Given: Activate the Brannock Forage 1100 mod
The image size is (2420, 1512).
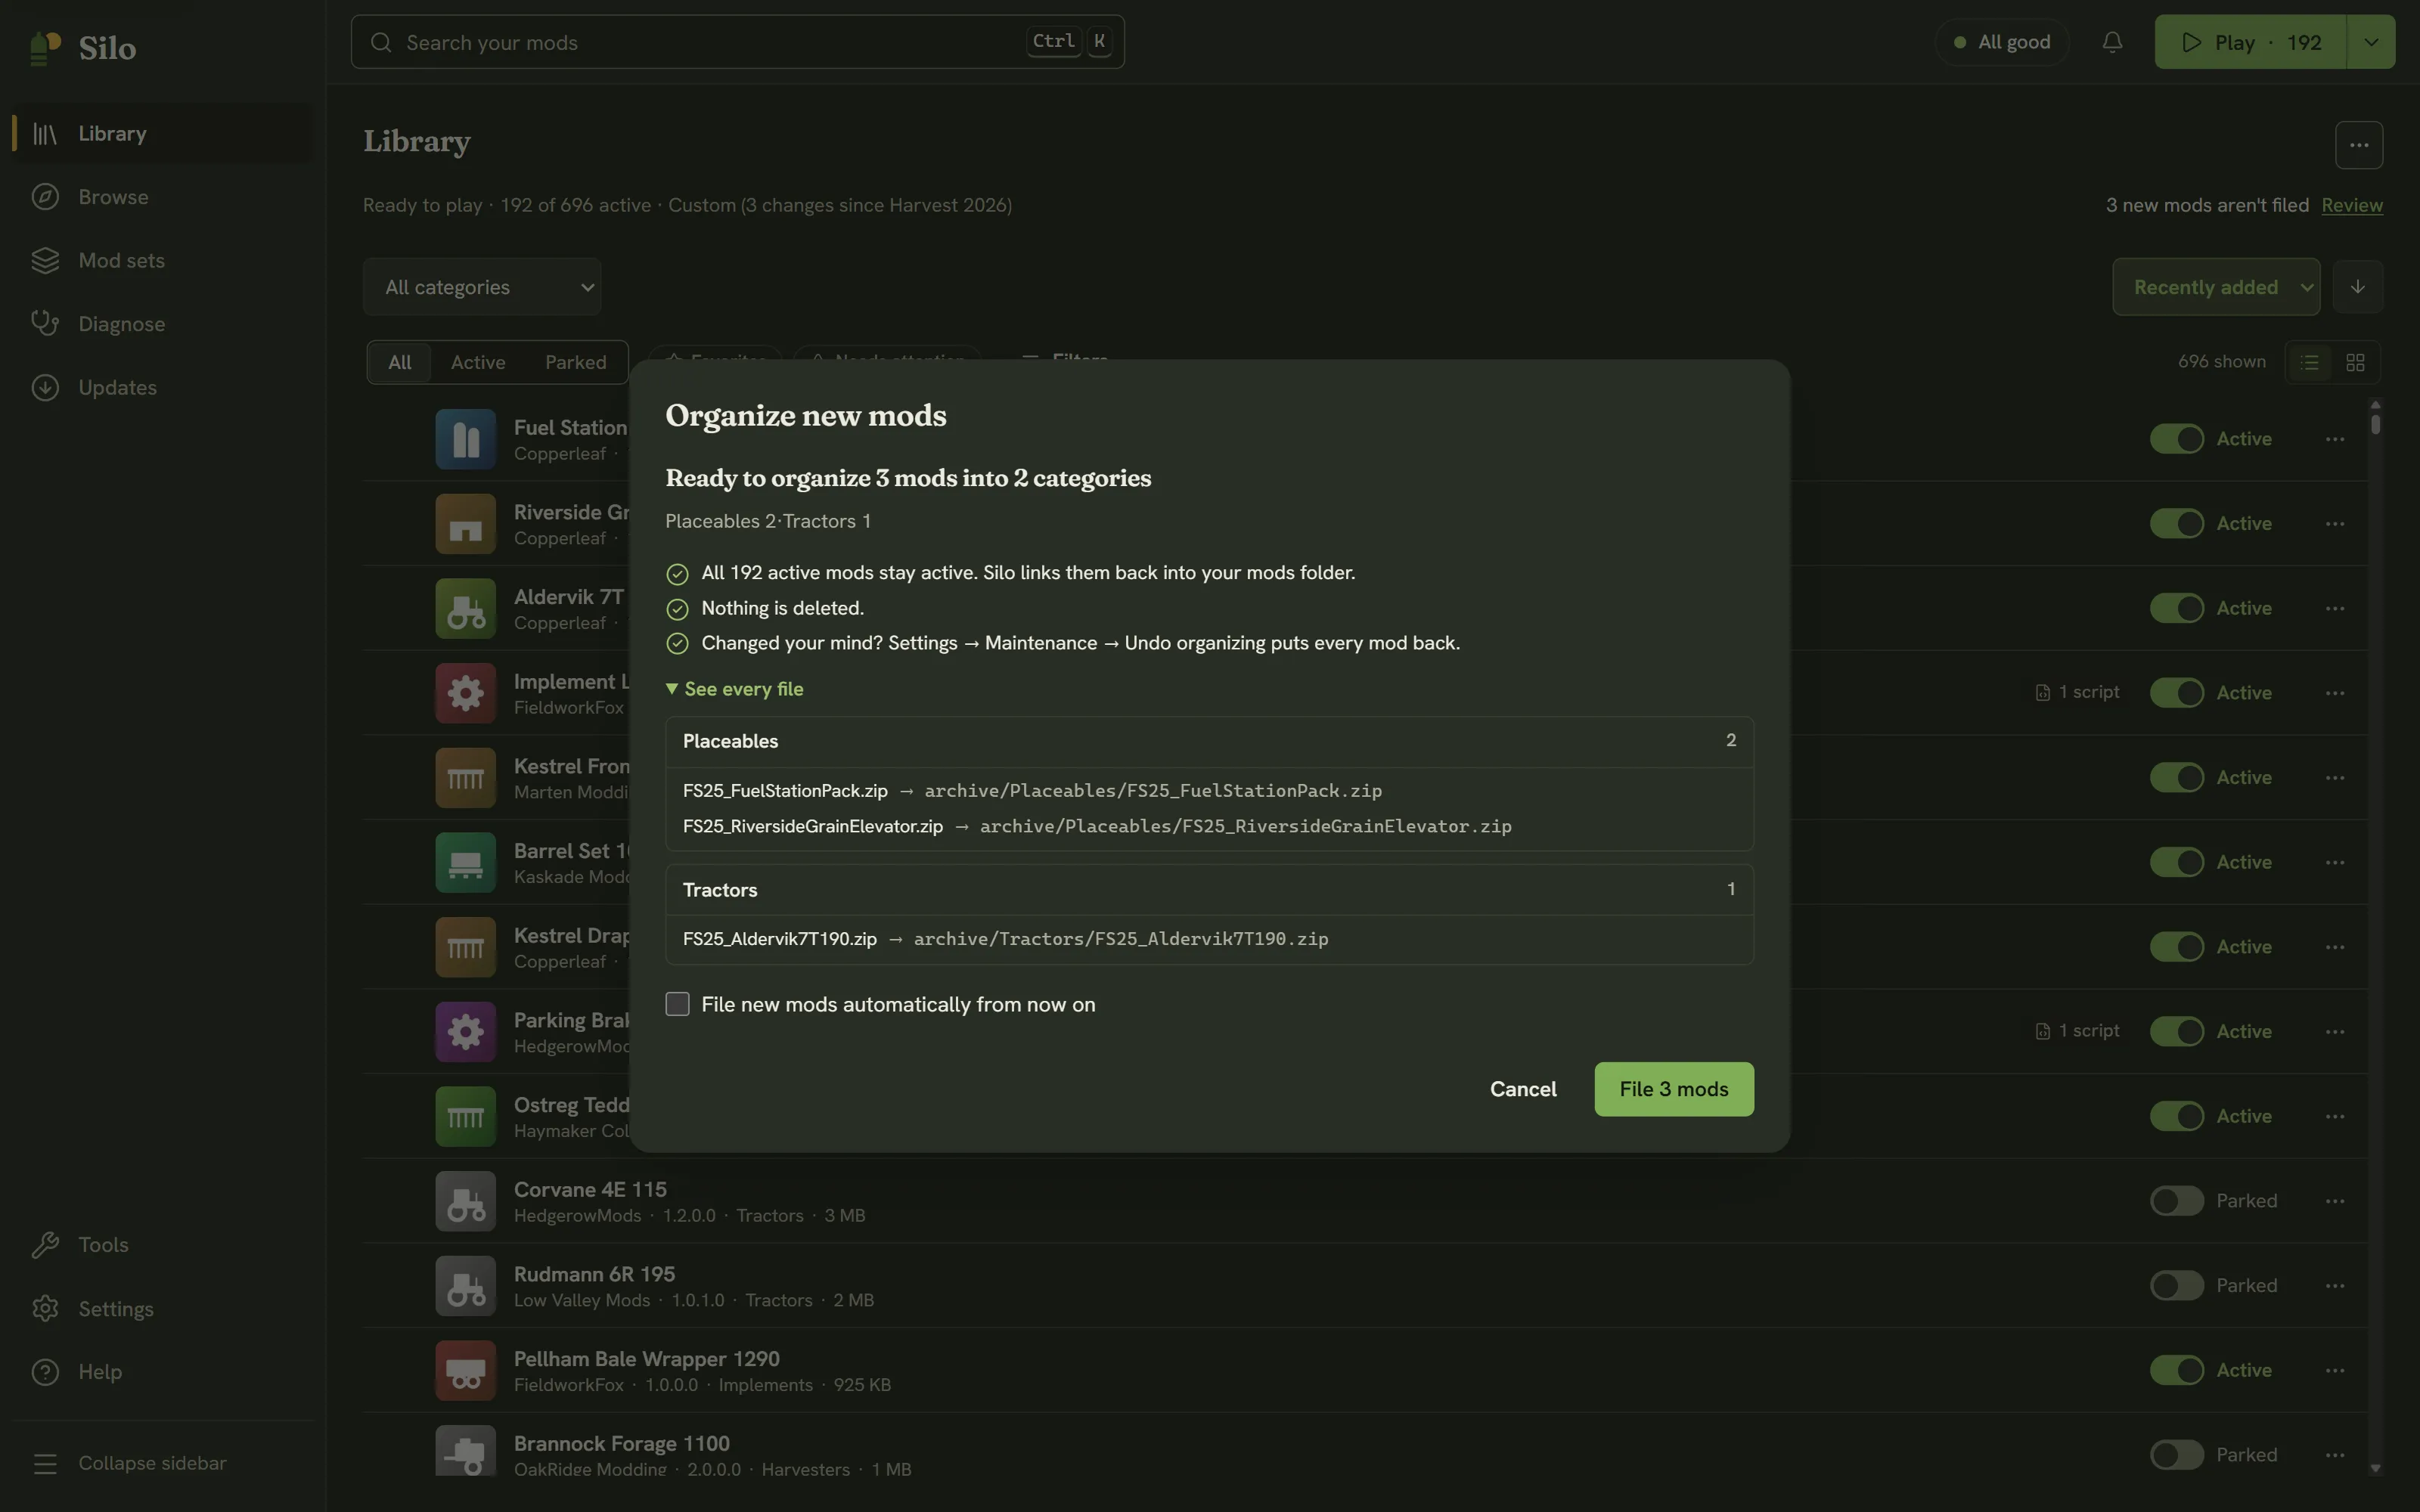Looking at the screenshot, I should 2177,1455.
